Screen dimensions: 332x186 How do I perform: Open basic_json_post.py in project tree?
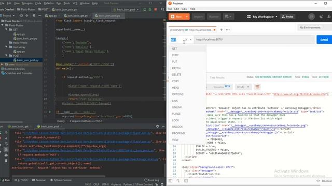27,60
